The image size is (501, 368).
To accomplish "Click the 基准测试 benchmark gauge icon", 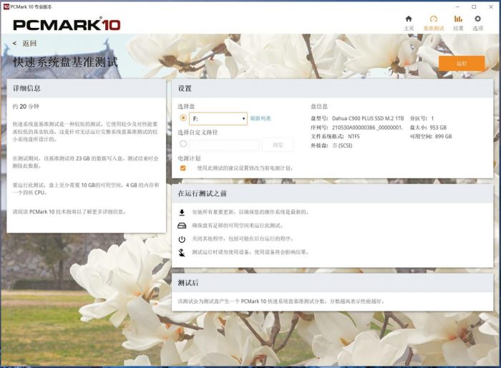I will [x=433, y=19].
